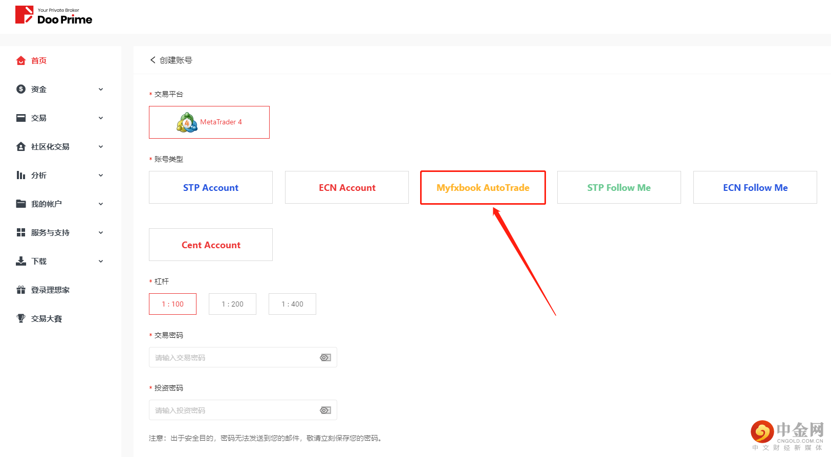This screenshot has height=457, width=831.
Task: Click the 创建账号 page title
Action: click(176, 60)
